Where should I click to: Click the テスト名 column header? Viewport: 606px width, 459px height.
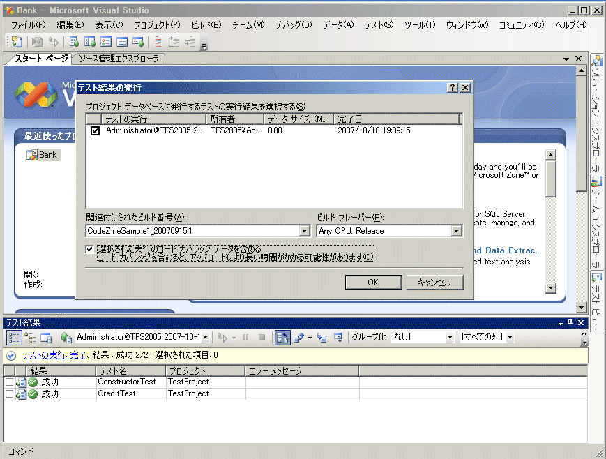point(130,371)
